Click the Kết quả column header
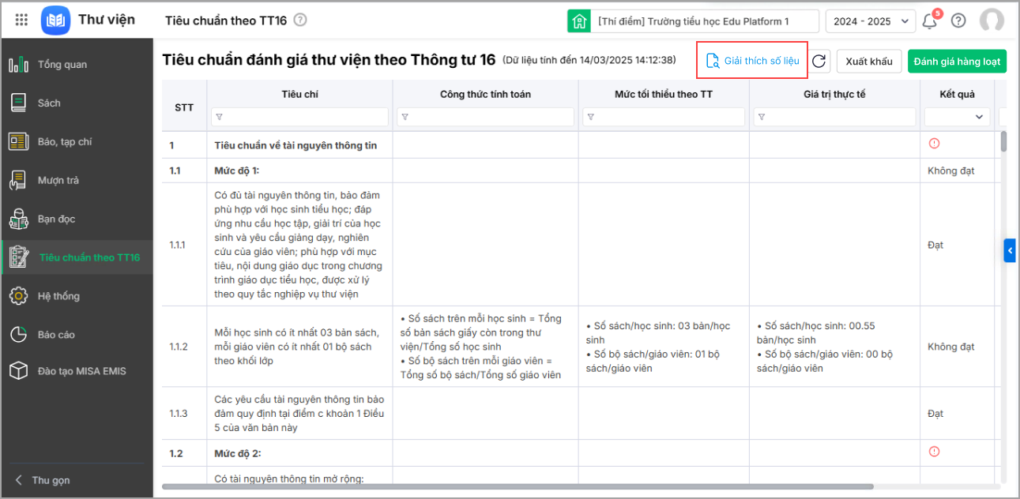Viewport: 1020px width, 499px height. pos(957,94)
